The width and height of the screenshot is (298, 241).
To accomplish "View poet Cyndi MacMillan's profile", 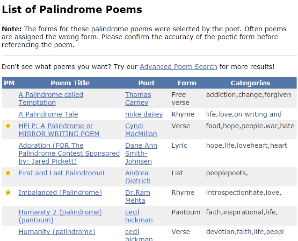I will click(x=141, y=130).
